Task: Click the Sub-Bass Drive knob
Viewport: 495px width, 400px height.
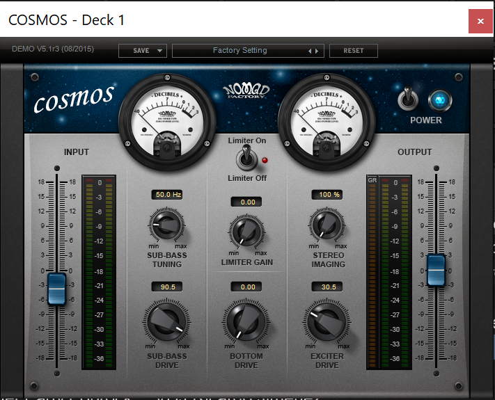Action: [x=166, y=322]
